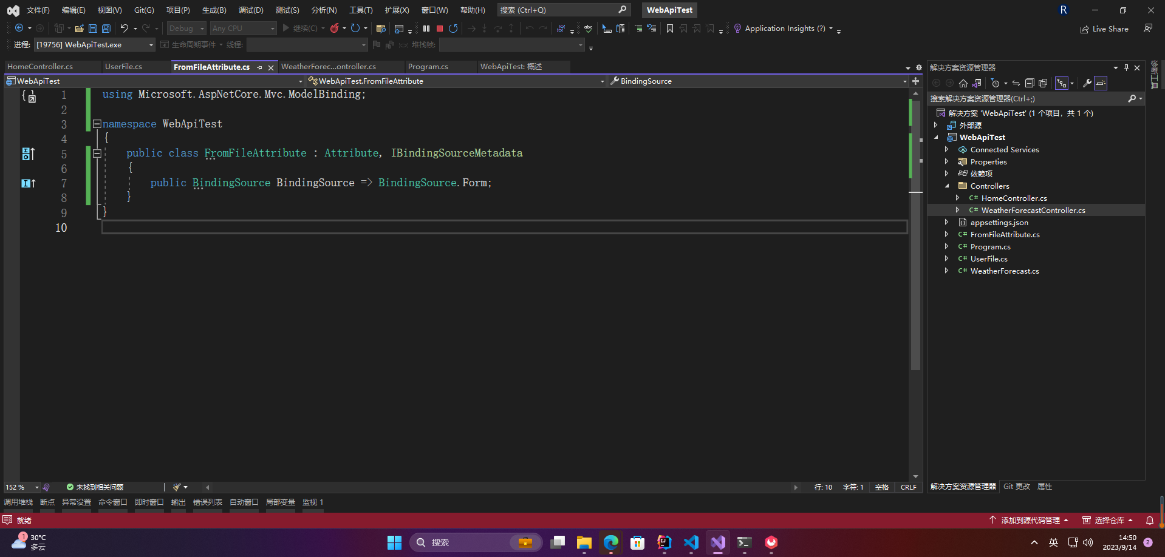Toggle bookmark on current line

click(x=670, y=29)
